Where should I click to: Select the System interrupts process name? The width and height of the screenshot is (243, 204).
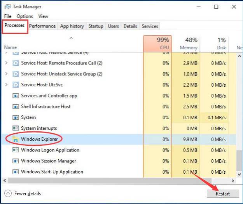(x=39, y=128)
